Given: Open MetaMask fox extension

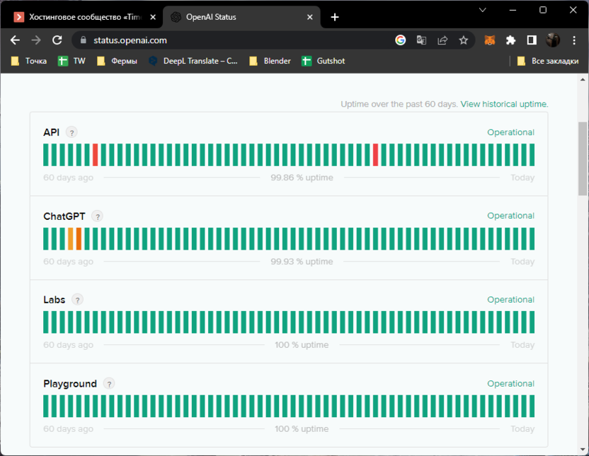Looking at the screenshot, I should pos(489,40).
